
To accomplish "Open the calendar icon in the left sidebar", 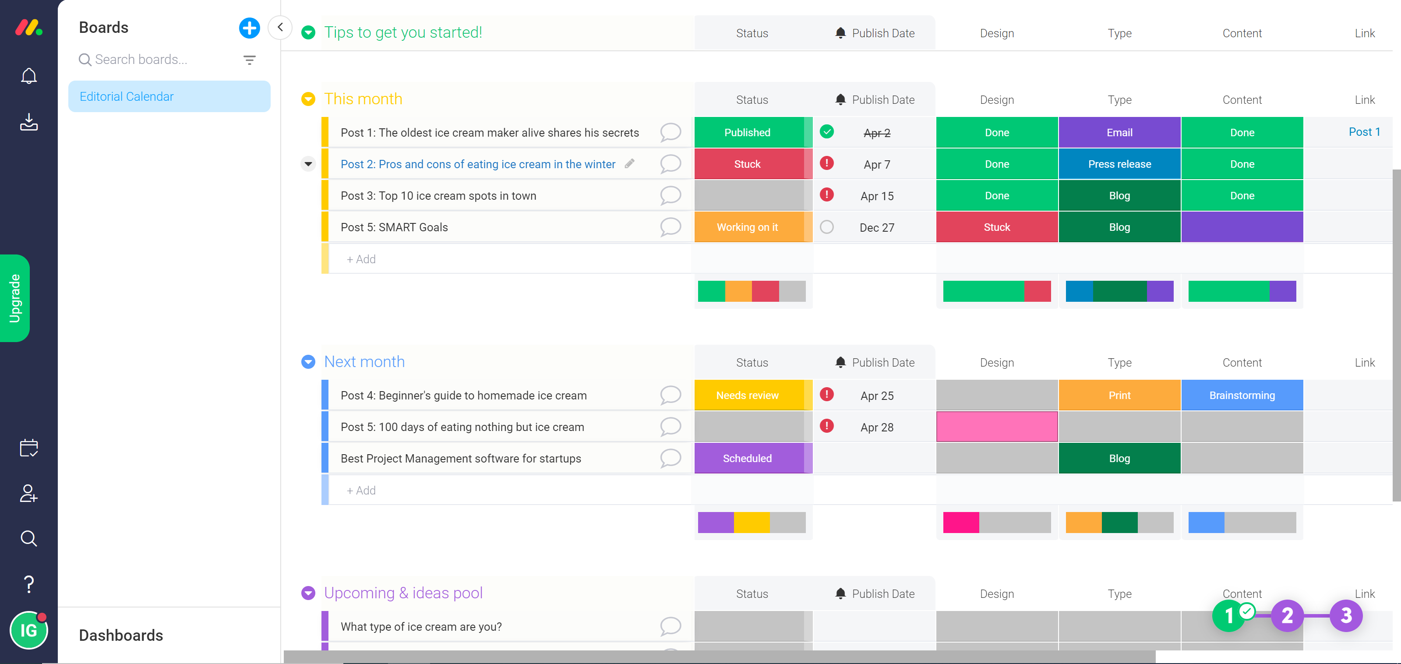I will tap(28, 447).
